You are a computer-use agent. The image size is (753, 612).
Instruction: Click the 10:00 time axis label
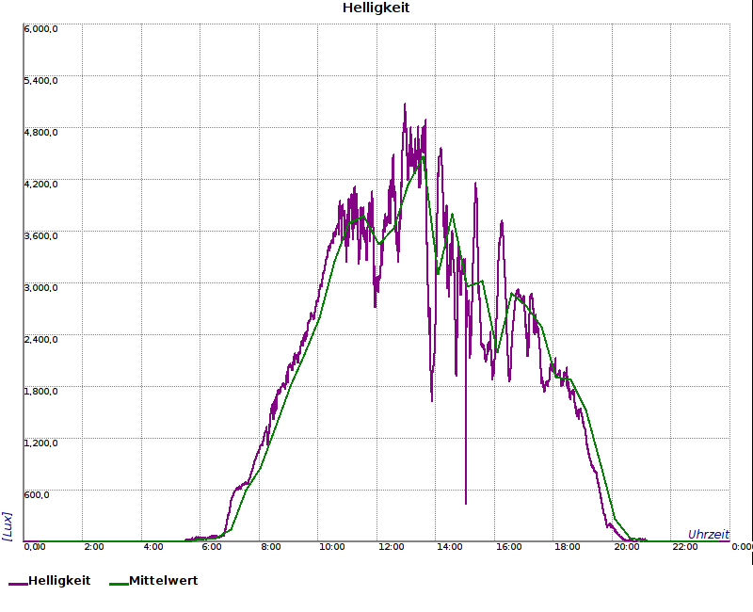(x=332, y=547)
